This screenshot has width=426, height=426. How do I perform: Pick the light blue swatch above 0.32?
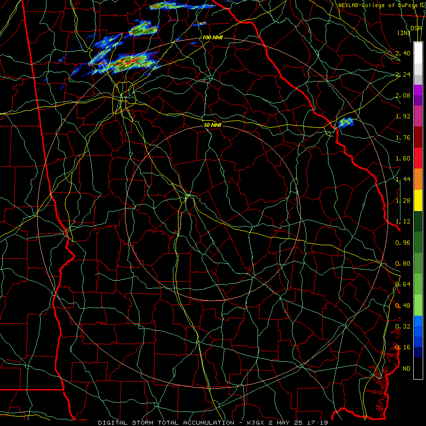[418, 321]
